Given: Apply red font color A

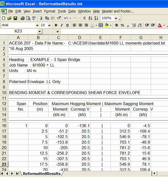Looking at the screenshot, I should pyautogui.click(x=160, y=25).
